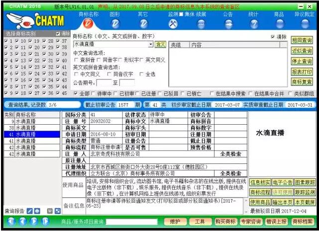Focus the 公告期号 start input field
The width and height of the screenshot is (319, 231).
104,83
